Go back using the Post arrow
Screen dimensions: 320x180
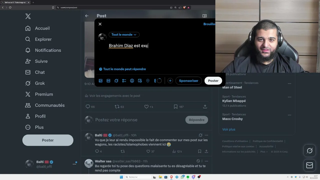coord(87,16)
